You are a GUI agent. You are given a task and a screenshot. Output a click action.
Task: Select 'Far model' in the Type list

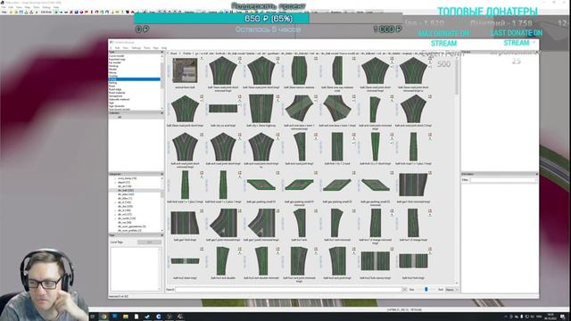(x=115, y=62)
